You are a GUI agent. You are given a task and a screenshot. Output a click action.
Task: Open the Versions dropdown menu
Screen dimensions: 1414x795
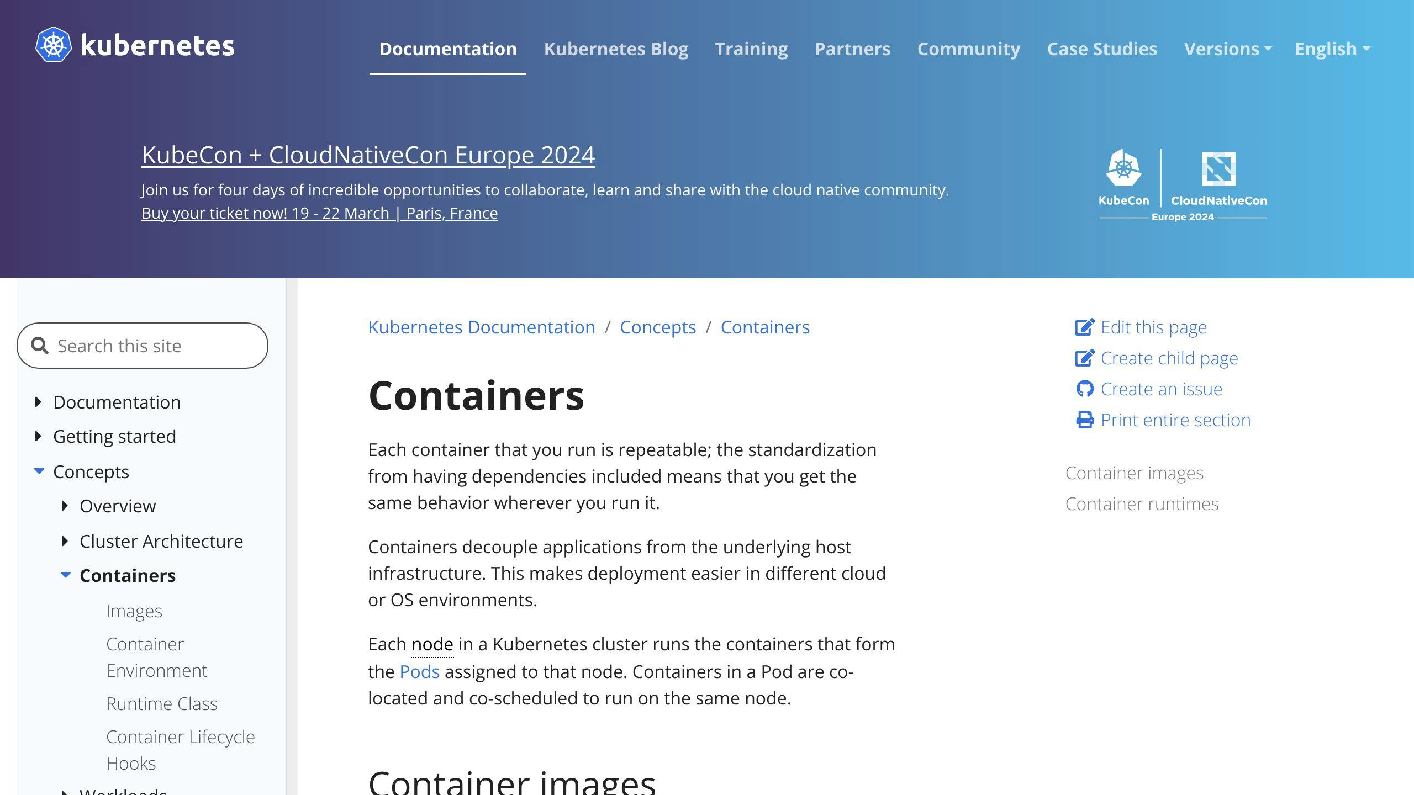click(x=1228, y=49)
